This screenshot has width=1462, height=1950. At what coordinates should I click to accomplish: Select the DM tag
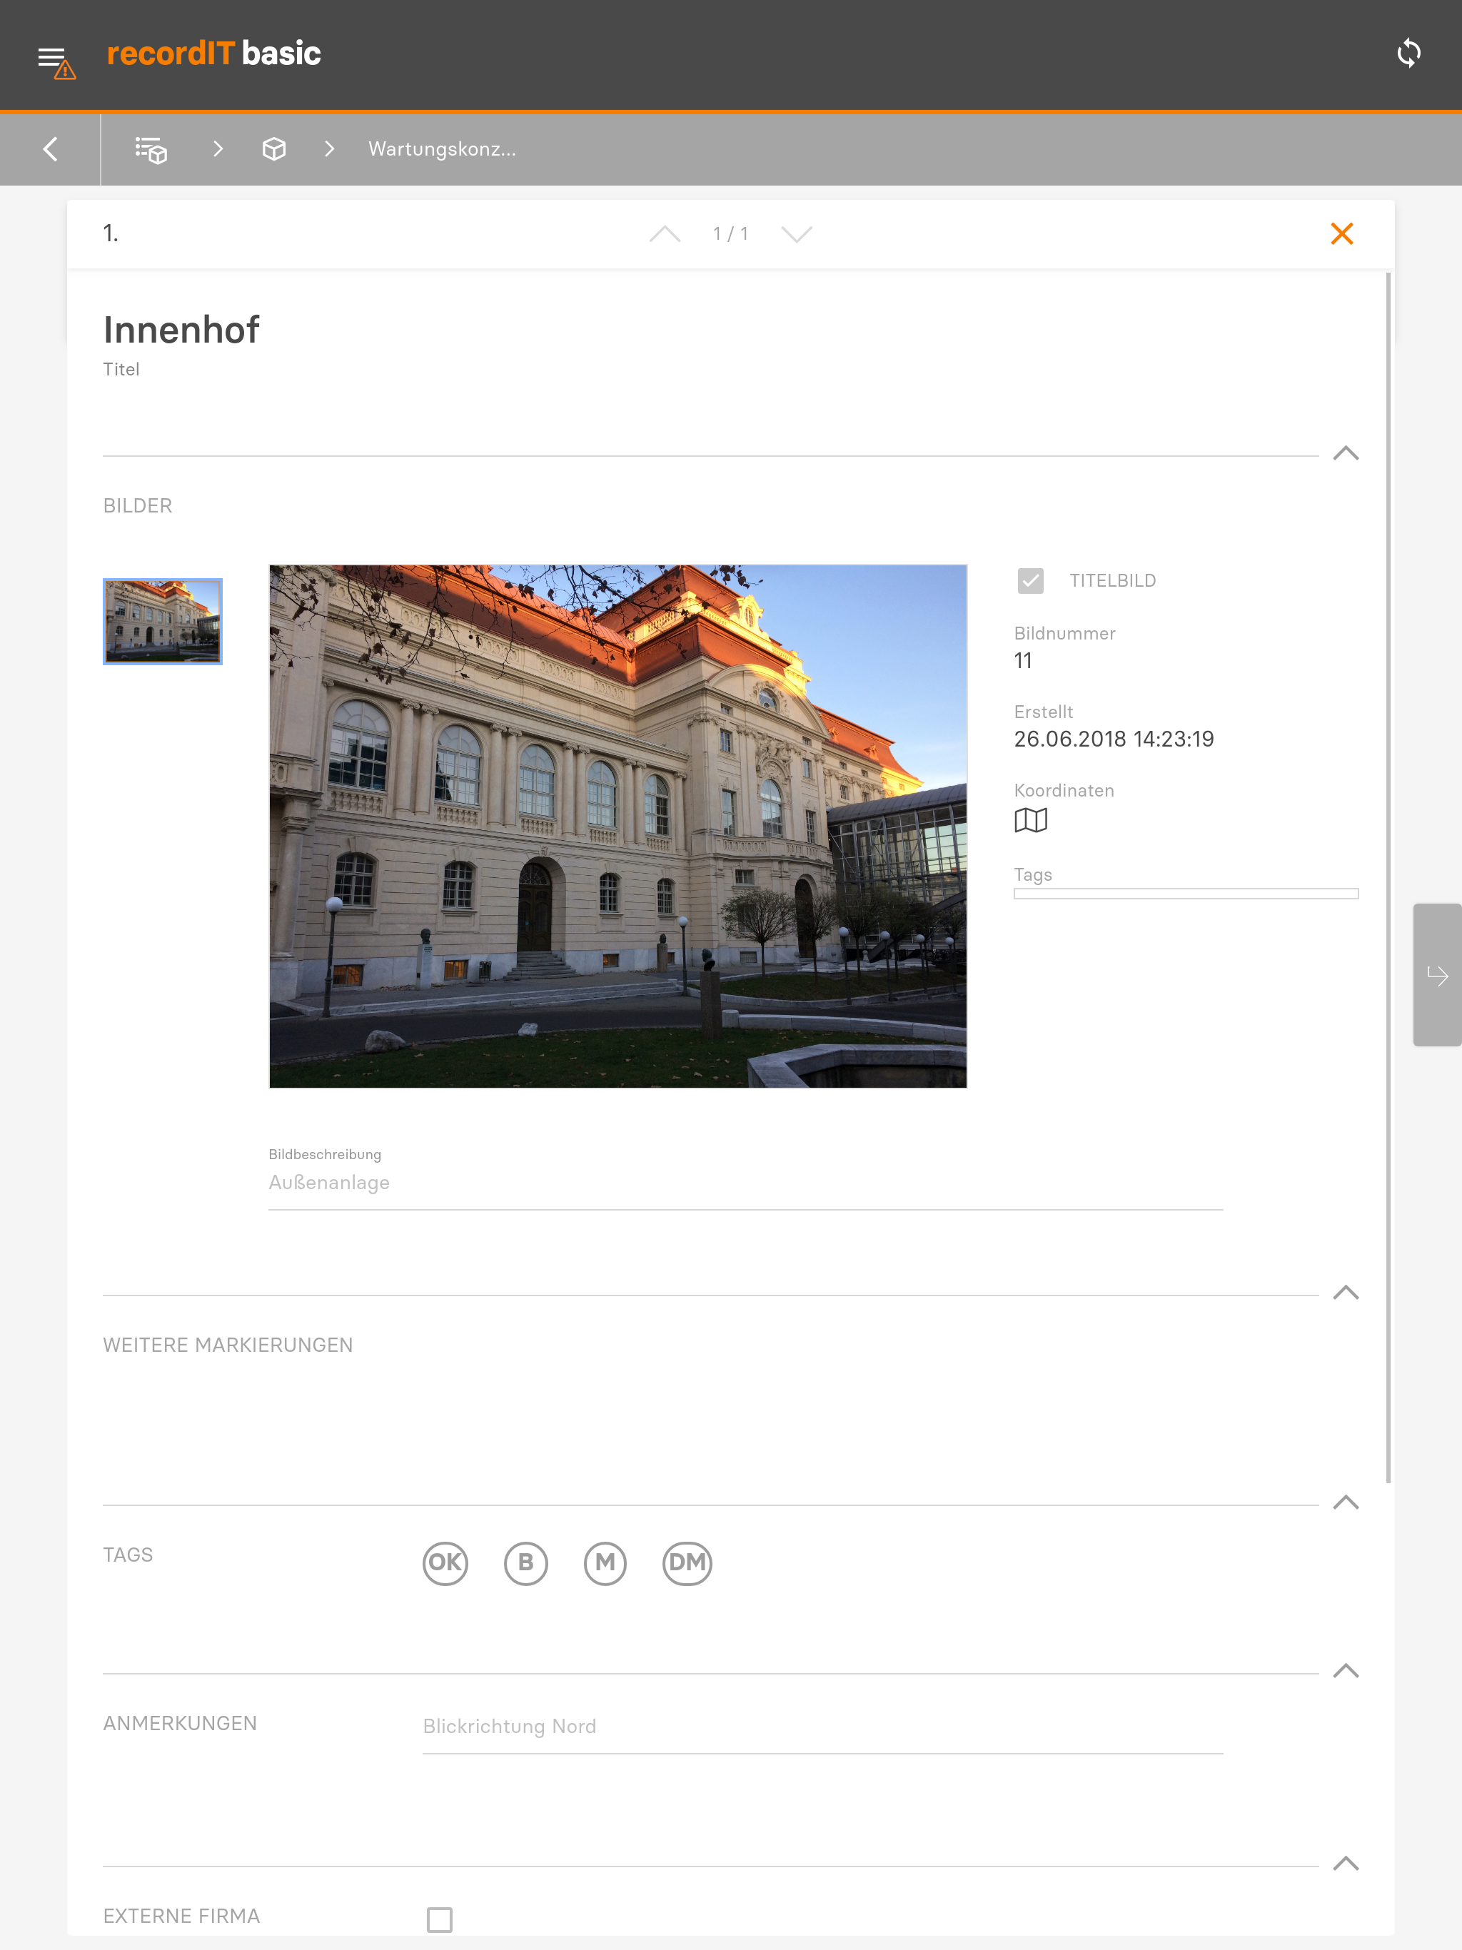687,1563
